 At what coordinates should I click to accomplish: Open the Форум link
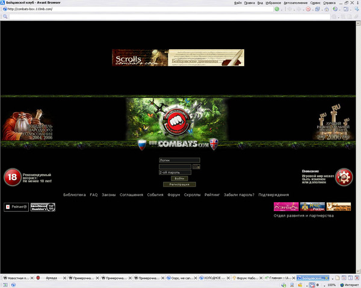coord(174,195)
